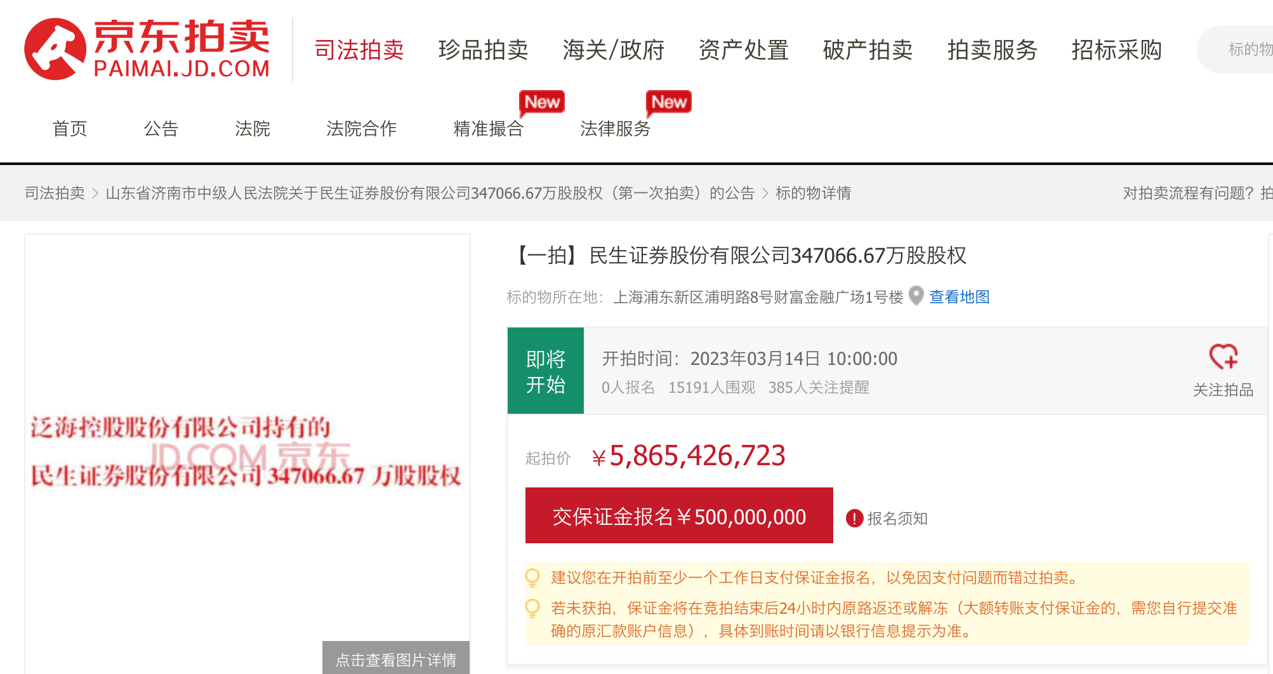The image size is (1273, 674).
Task: Open the 招标采购 navigation tab
Action: coord(1117,50)
